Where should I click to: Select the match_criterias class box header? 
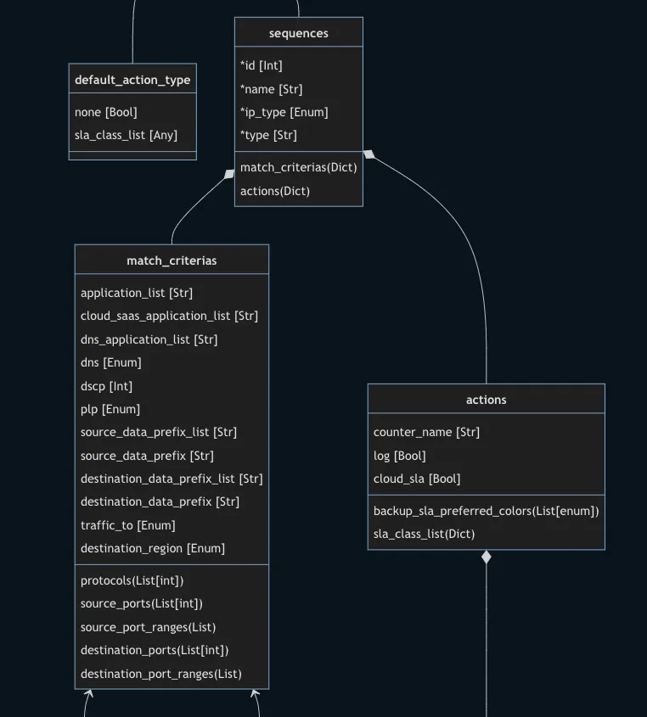click(x=172, y=260)
